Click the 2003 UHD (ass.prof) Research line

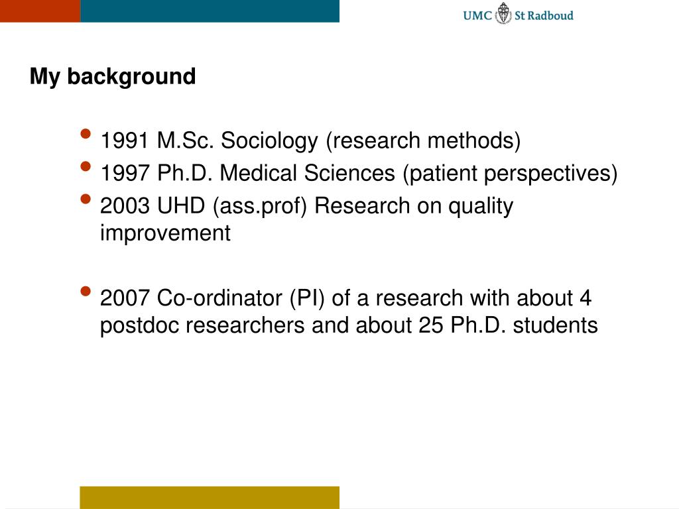[306, 206]
